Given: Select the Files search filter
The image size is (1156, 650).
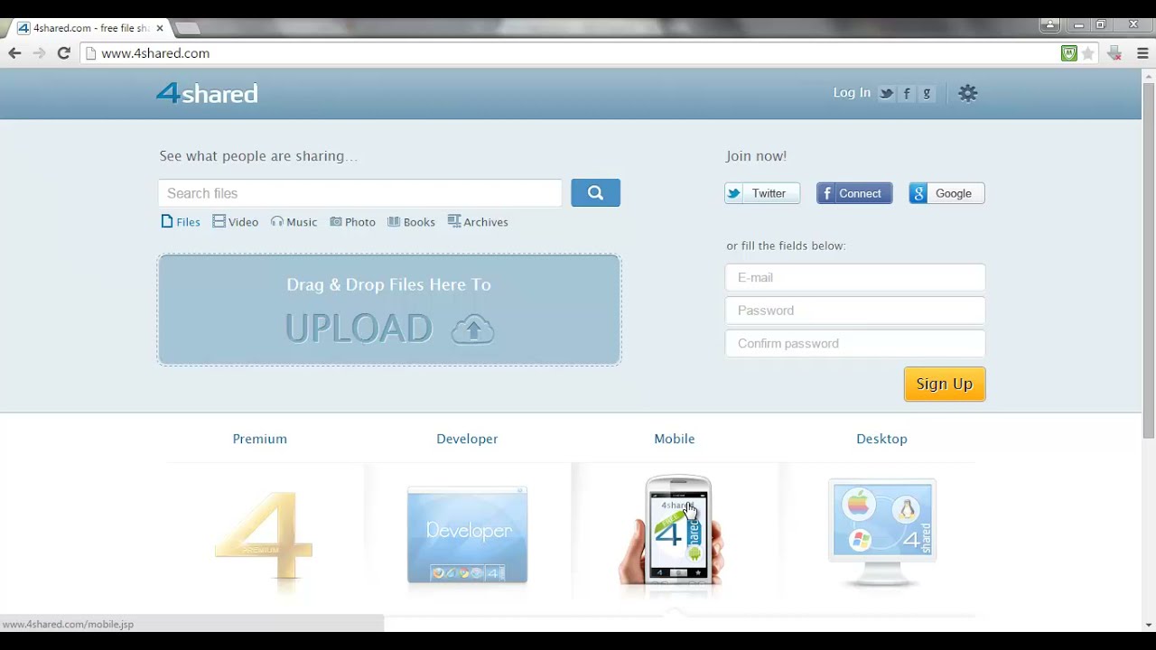Looking at the screenshot, I should coord(181,221).
